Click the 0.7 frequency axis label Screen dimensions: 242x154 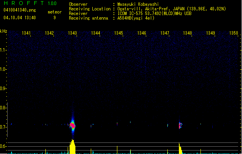(3, 127)
